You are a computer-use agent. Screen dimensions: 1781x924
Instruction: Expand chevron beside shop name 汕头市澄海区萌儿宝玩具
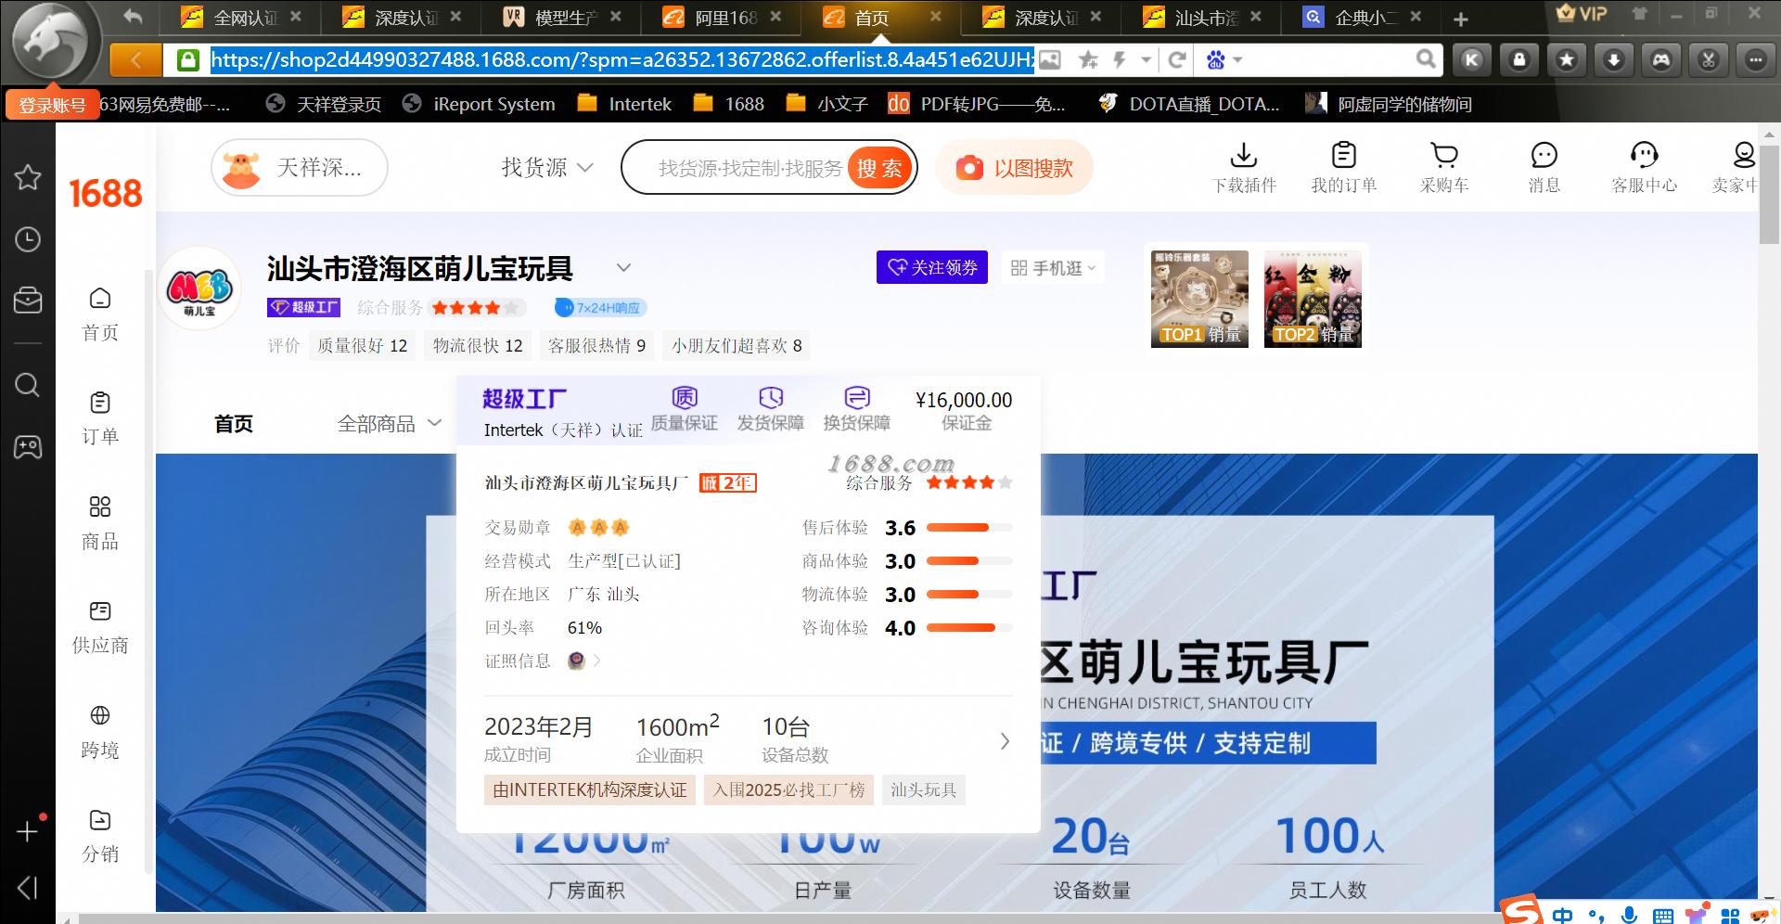coord(623,268)
